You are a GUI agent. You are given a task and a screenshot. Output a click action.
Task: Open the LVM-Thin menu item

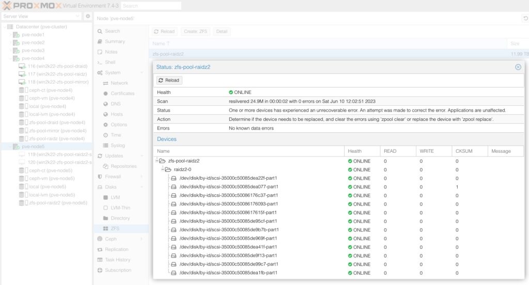[x=121, y=208]
